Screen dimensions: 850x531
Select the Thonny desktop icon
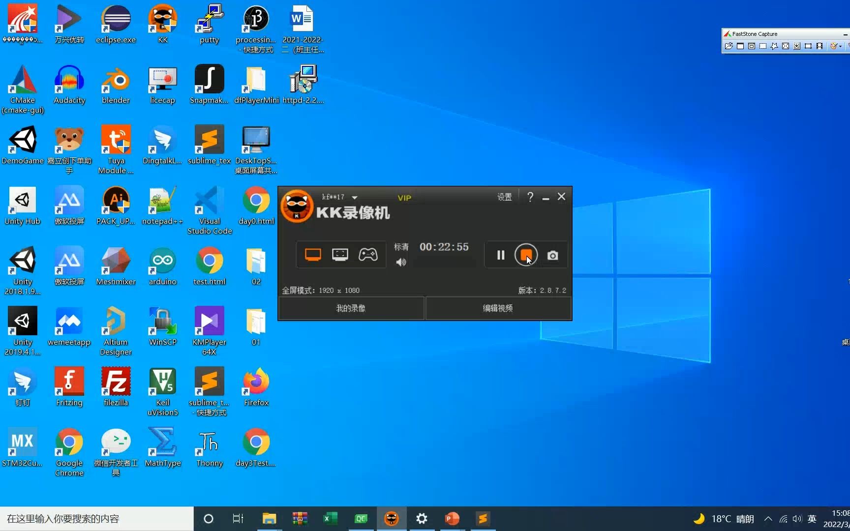pos(210,447)
